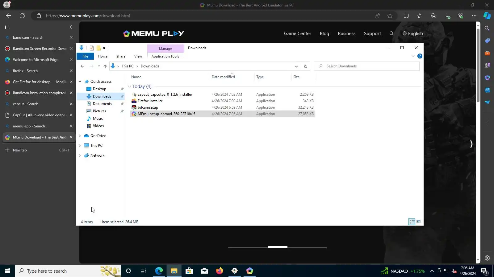
Task: Go back in Edge browser
Action: point(9,16)
